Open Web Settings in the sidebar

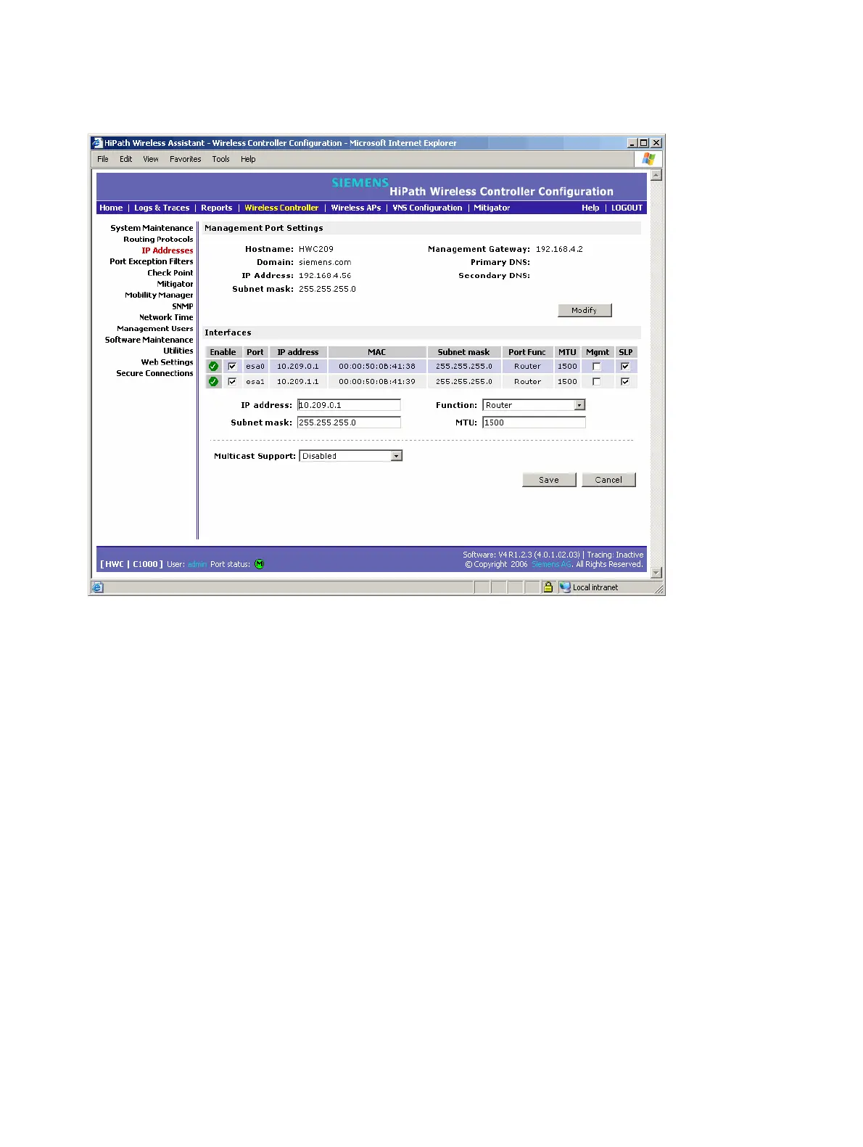(x=168, y=362)
